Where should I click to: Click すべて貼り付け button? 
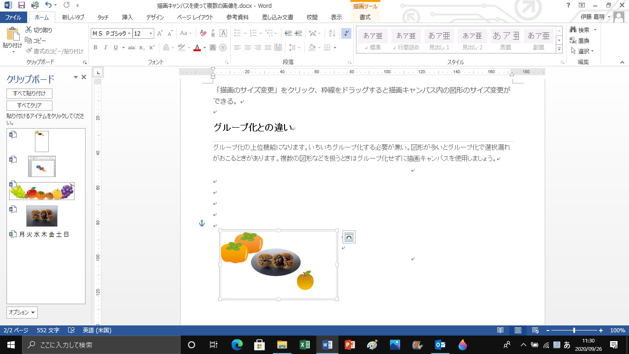(29, 94)
